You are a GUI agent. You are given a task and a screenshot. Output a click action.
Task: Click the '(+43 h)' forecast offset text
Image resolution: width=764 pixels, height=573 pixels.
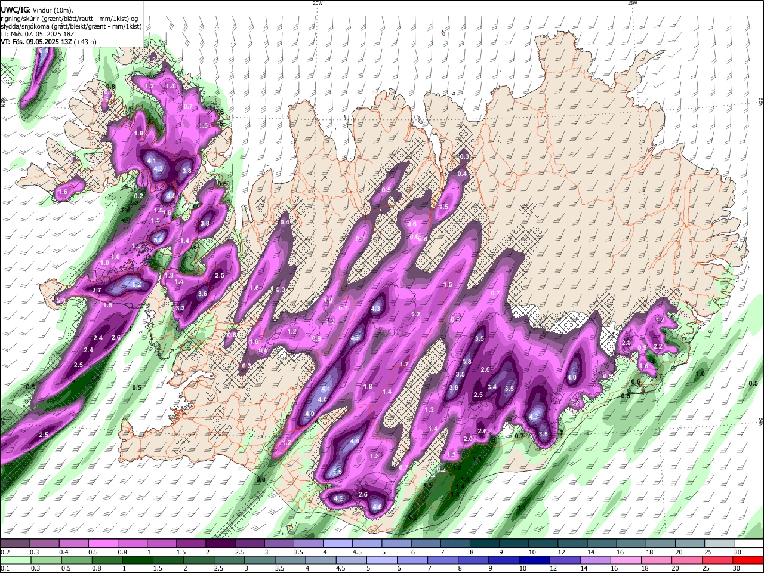point(85,42)
